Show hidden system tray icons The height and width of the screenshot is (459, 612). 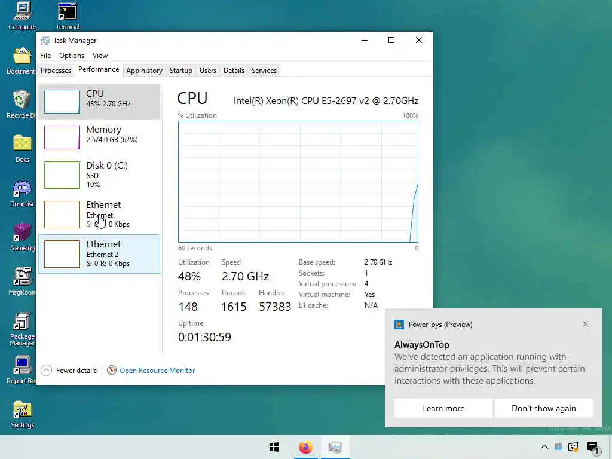coord(544,447)
